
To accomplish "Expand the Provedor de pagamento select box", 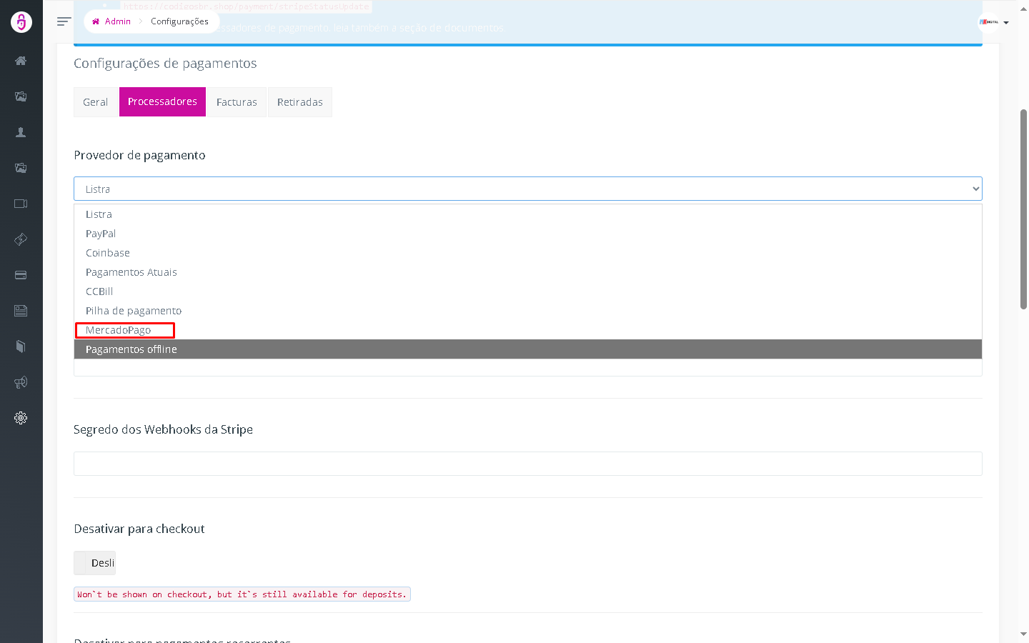I will point(527,189).
